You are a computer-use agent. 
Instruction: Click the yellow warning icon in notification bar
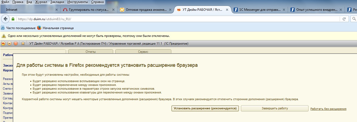[4, 36]
